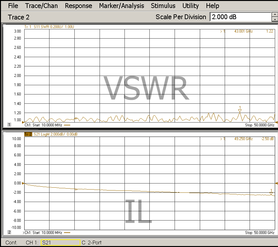The width and height of the screenshot is (278, 247).
Task: Click marker 1 triangle on VSWR trace
Action: point(240,110)
